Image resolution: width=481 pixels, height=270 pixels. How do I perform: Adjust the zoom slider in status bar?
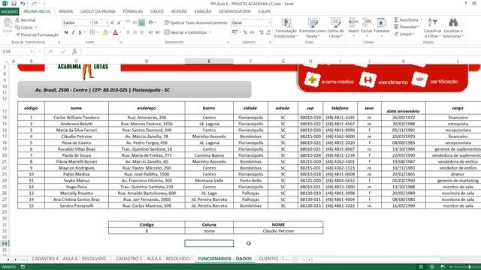click(469, 267)
